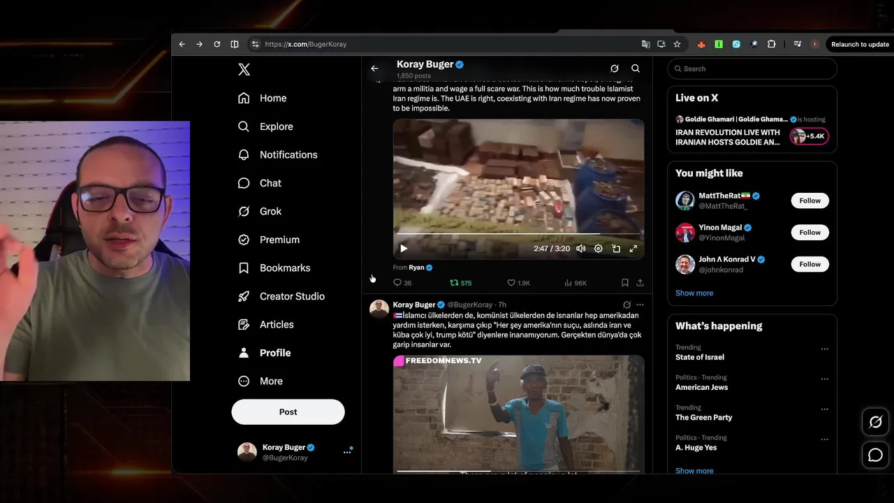Follow Yinon Magal
This screenshot has height=503, width=894.
click(x=810, y=232)
